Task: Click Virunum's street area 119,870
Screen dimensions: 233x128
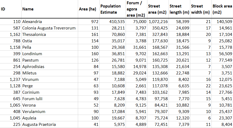Action: click(x=158, y=80)
